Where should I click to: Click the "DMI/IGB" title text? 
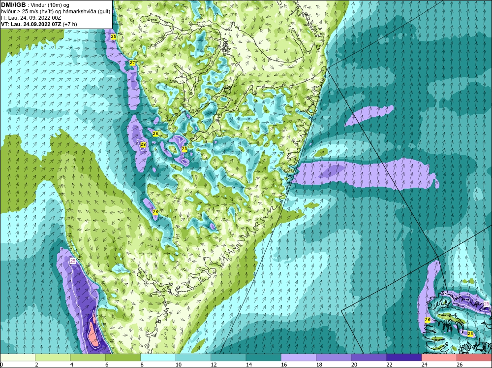tap(13, 5)
